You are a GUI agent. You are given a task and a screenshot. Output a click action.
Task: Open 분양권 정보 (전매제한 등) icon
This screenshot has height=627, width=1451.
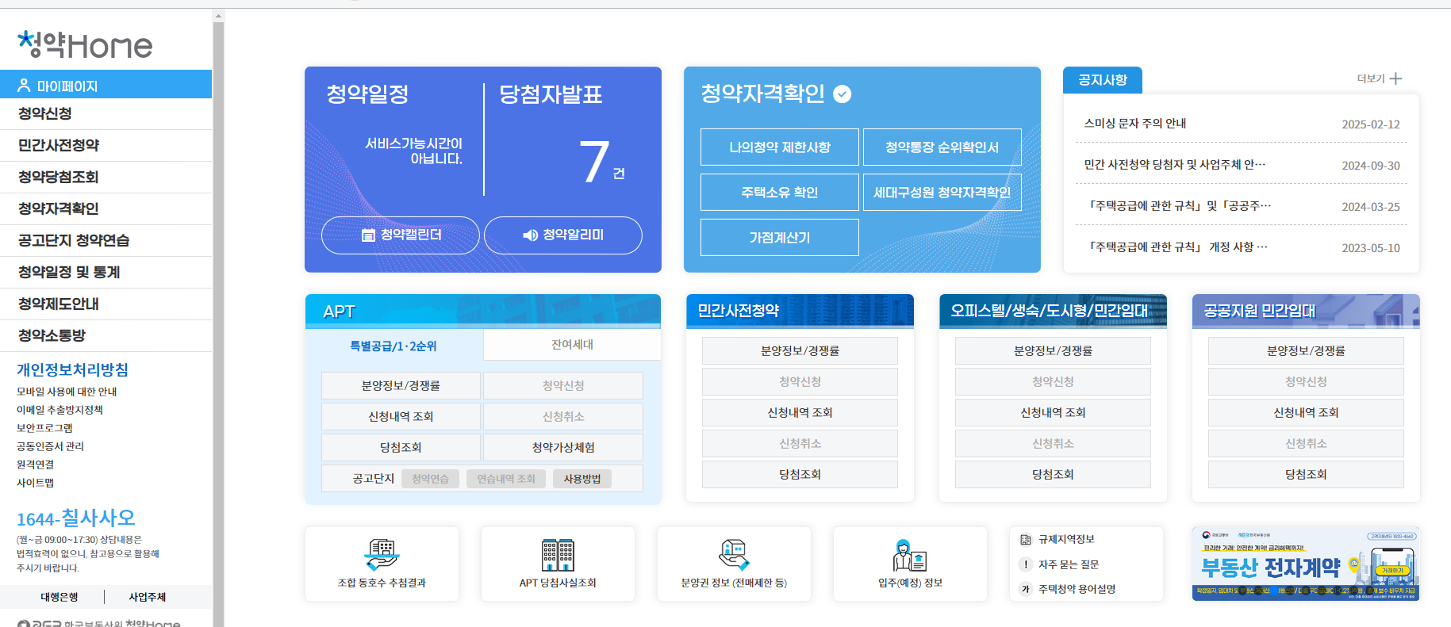coord(734,555)
